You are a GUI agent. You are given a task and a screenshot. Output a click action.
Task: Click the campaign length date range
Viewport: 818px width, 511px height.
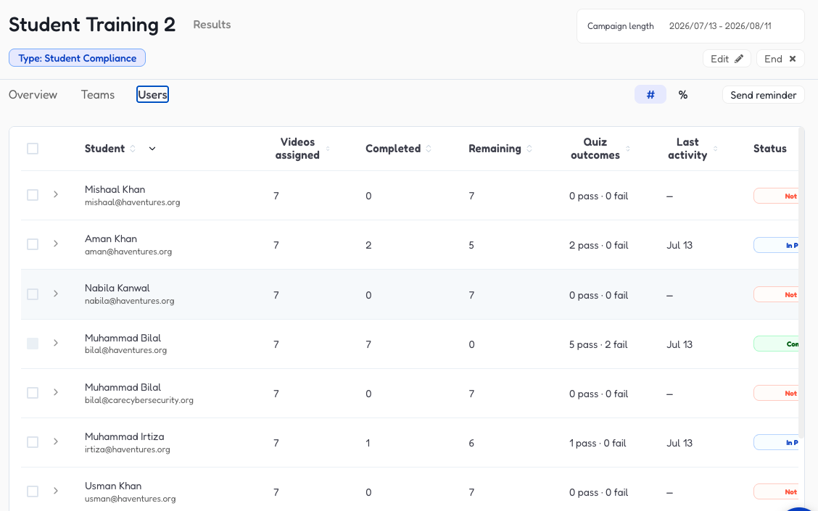pos(720,26)
